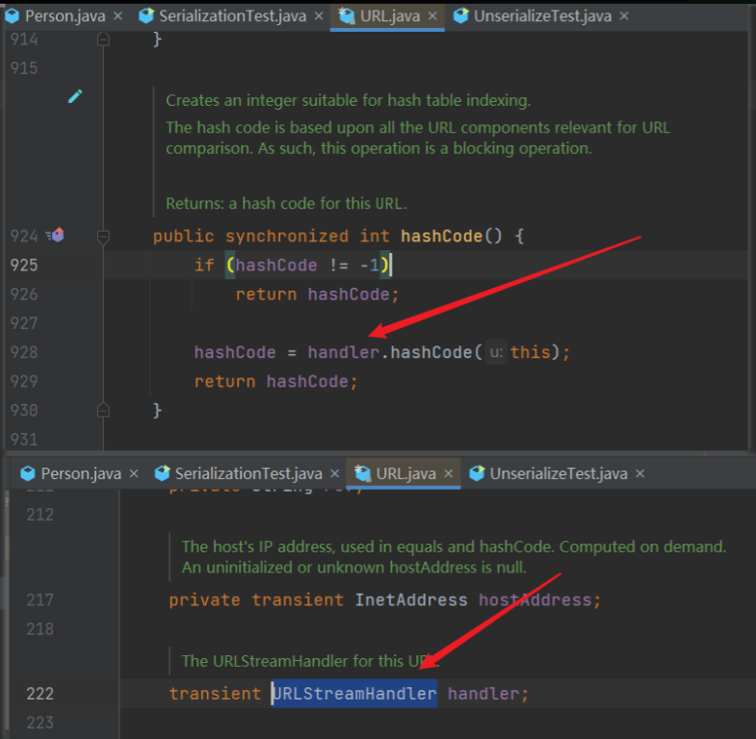Click fold end marker at line 914
This screenshot has height=739, width=756.
(x=103, y=39)
